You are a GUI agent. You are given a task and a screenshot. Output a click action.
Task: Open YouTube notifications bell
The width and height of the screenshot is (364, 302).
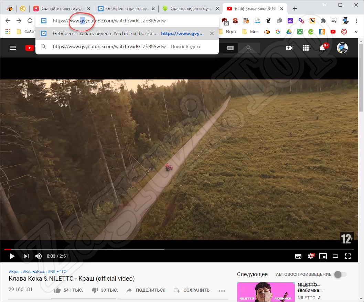pyautogui.click(x=322, y=48)
